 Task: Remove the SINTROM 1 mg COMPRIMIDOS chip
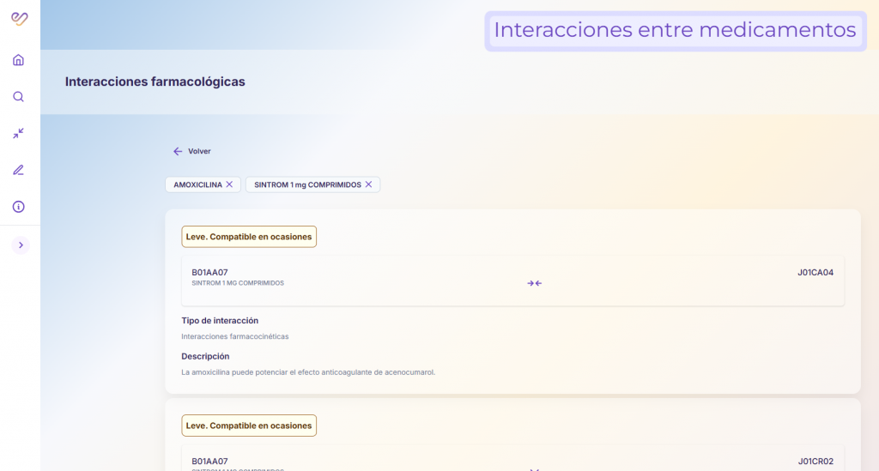point(368,184)
